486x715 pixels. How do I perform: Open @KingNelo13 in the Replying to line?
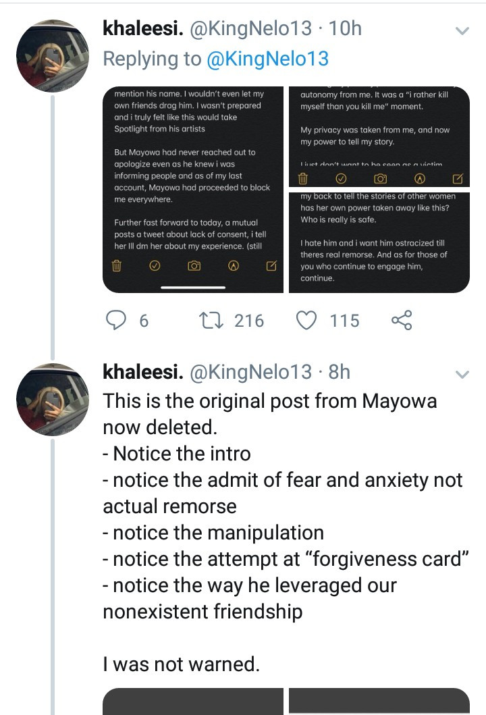(x=267, y=59)
